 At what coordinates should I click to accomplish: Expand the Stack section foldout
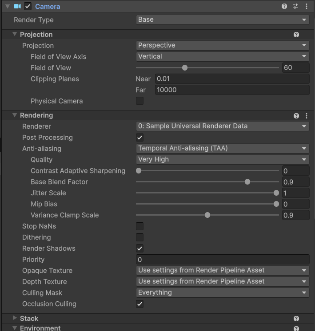[15, 318]
